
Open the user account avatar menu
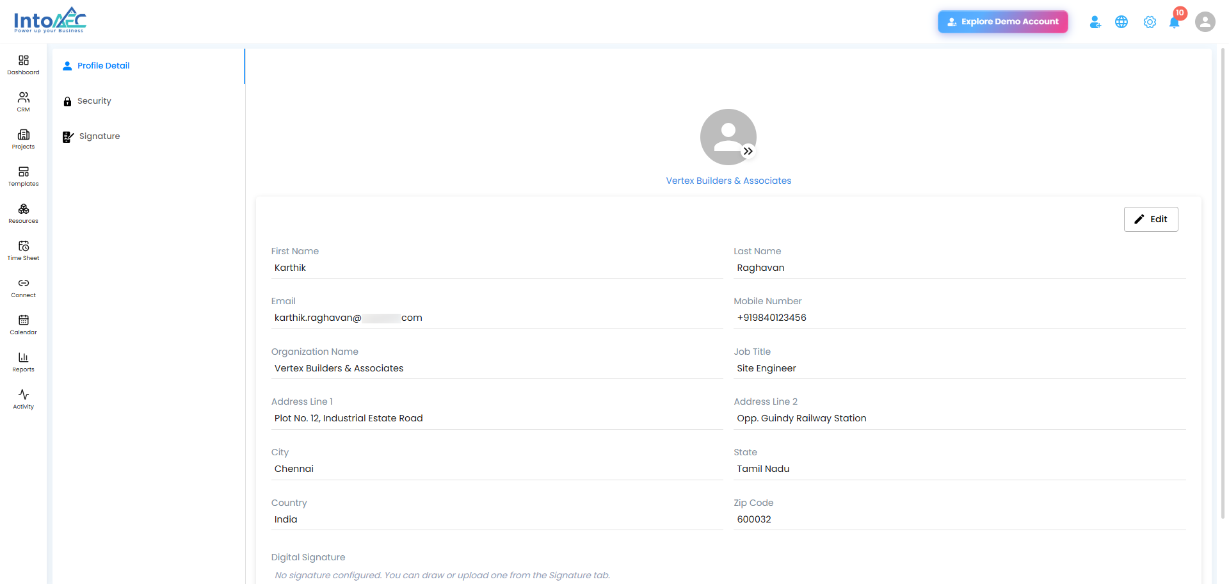(x=1205, y=22)
